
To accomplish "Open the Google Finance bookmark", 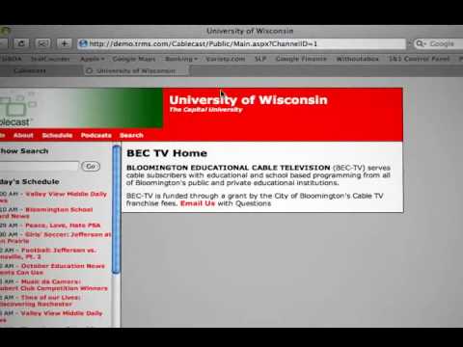I will pos(301,59).
